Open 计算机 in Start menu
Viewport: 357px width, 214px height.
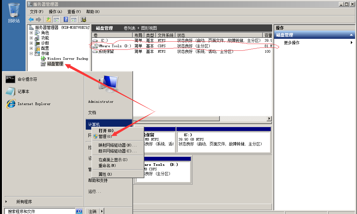coord(109,124)
